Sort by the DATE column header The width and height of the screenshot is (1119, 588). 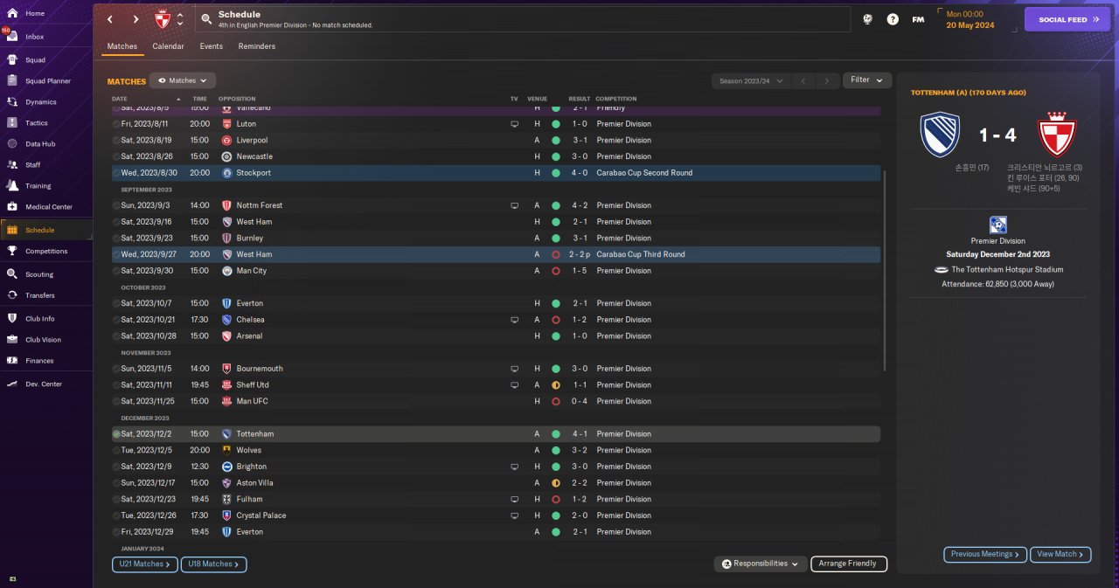(x=120, y=99)
